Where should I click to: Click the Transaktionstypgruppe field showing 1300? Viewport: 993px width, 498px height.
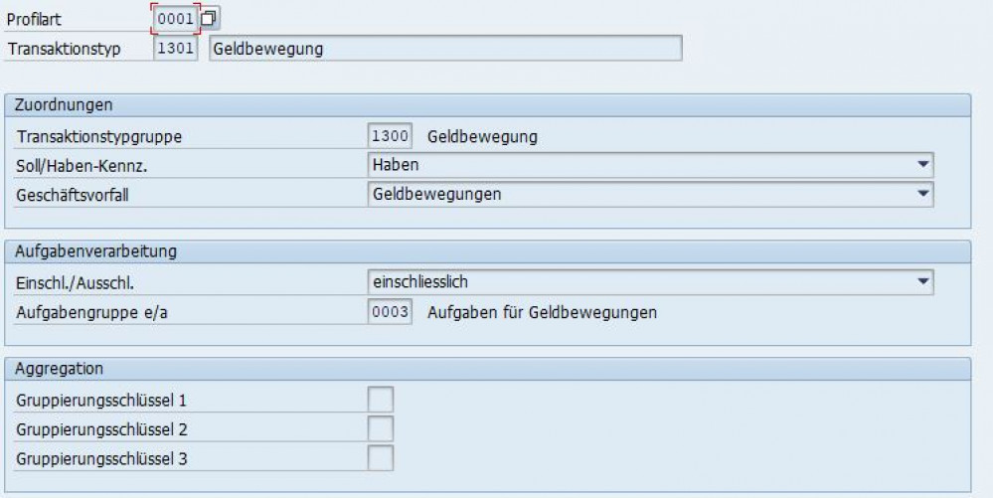tap(390, 135)
